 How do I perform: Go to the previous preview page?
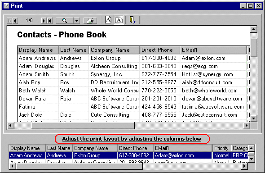point(15,21)
